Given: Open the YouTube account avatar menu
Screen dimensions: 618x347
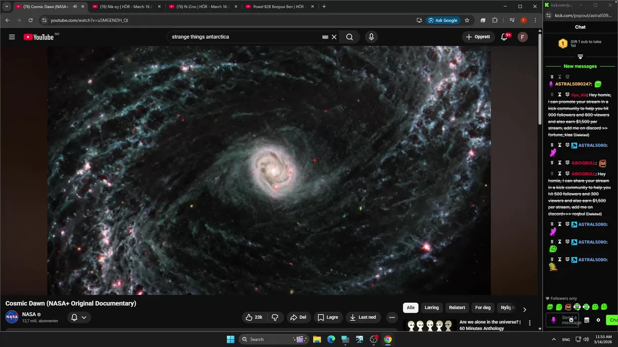Looking at the screenshot, I should [522, 37].
